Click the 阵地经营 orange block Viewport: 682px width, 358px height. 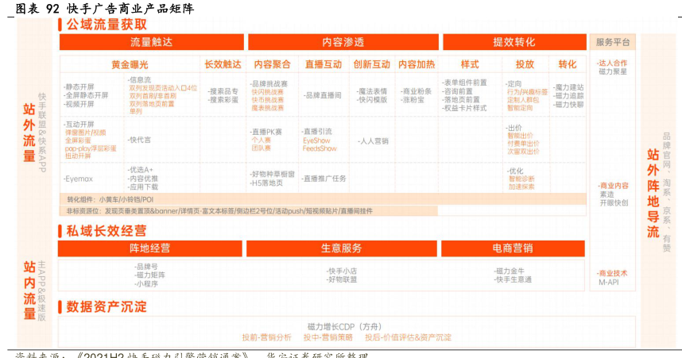[150, 248]
